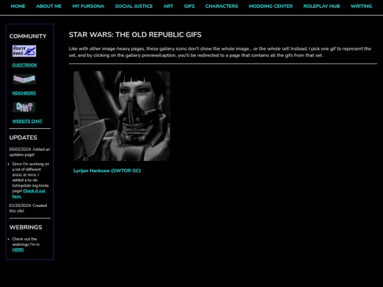Follow the Neighbors sidebar link
Image resolution: width=383 pixels, height=287 pixels.
[x=24, y=93]
